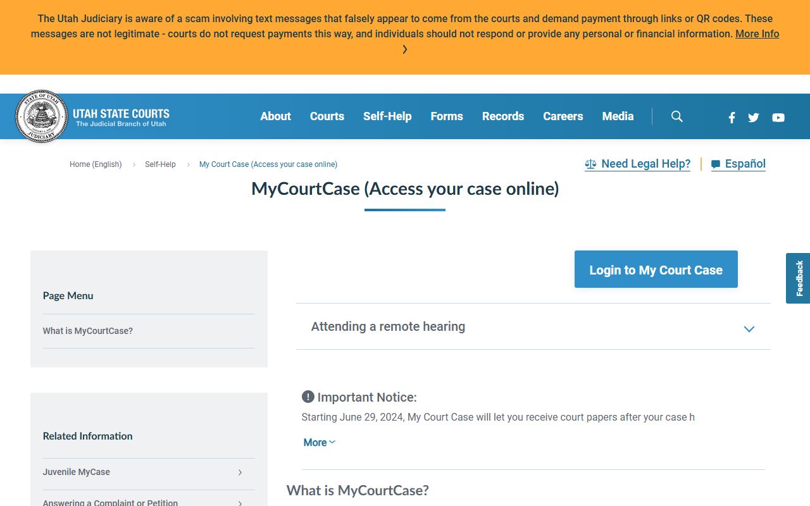Open the Careers menu

(x=563, y=116)
